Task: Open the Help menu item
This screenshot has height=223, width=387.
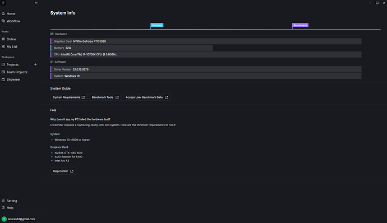Action: pyautogui.click(x=10, y=208)
